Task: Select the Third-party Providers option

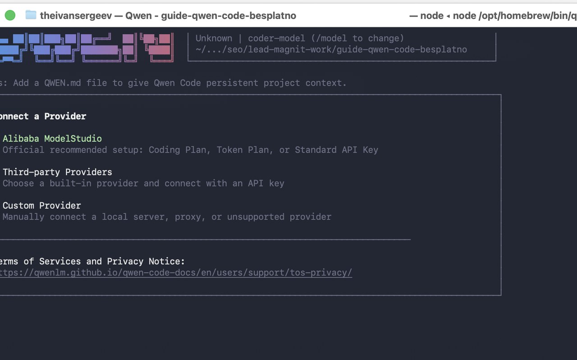Action: [57, 172]
